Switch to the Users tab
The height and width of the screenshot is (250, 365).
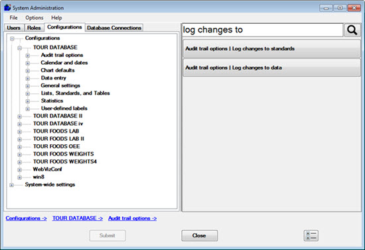14,28
